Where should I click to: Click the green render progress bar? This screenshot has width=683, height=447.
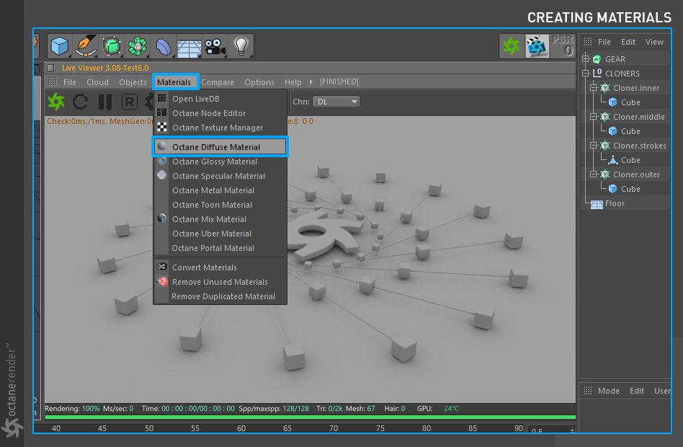pos(310,417)
